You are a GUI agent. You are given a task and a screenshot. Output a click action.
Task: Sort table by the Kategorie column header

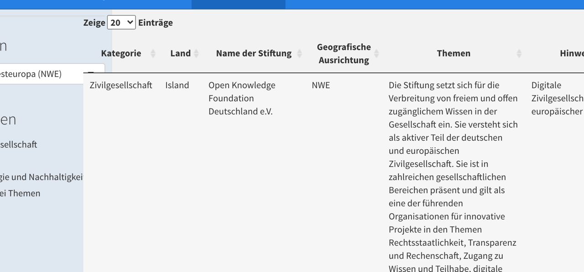(121, 53)
